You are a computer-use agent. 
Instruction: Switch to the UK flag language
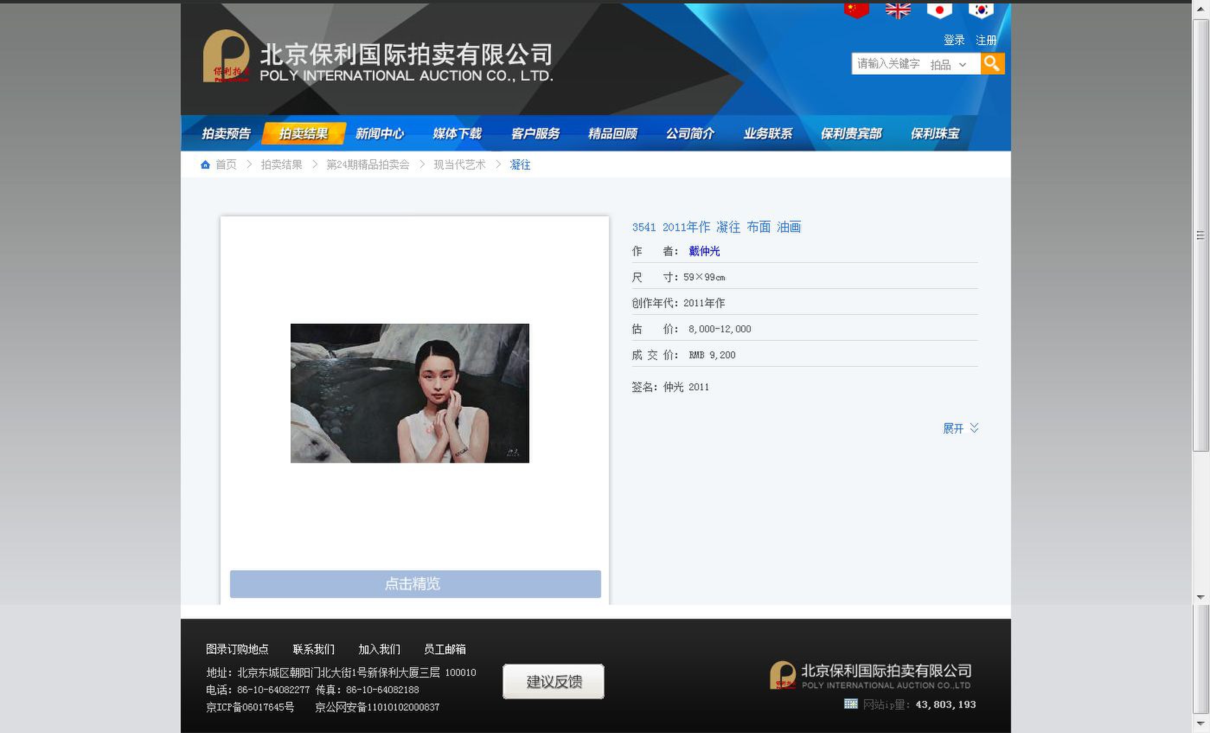(898, 10)
